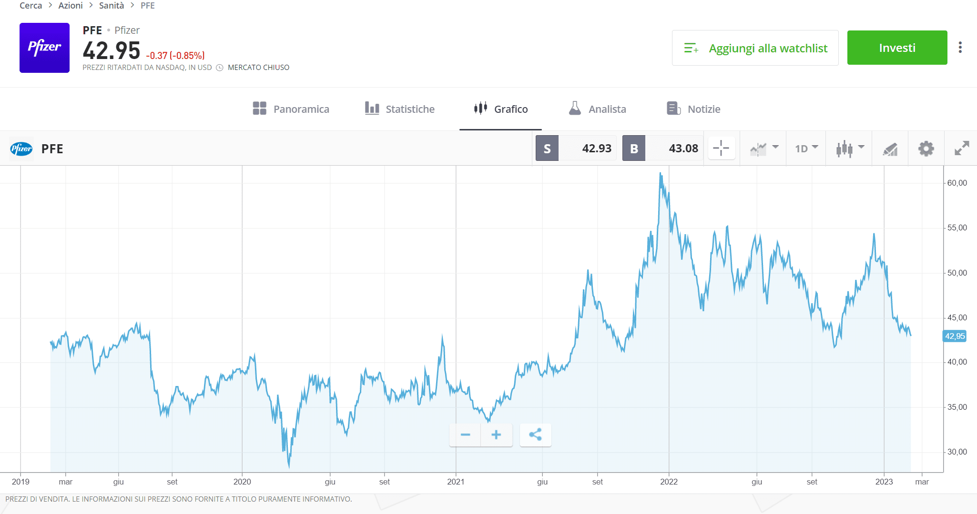
Task: Click the Investi button
Action: 897,48
